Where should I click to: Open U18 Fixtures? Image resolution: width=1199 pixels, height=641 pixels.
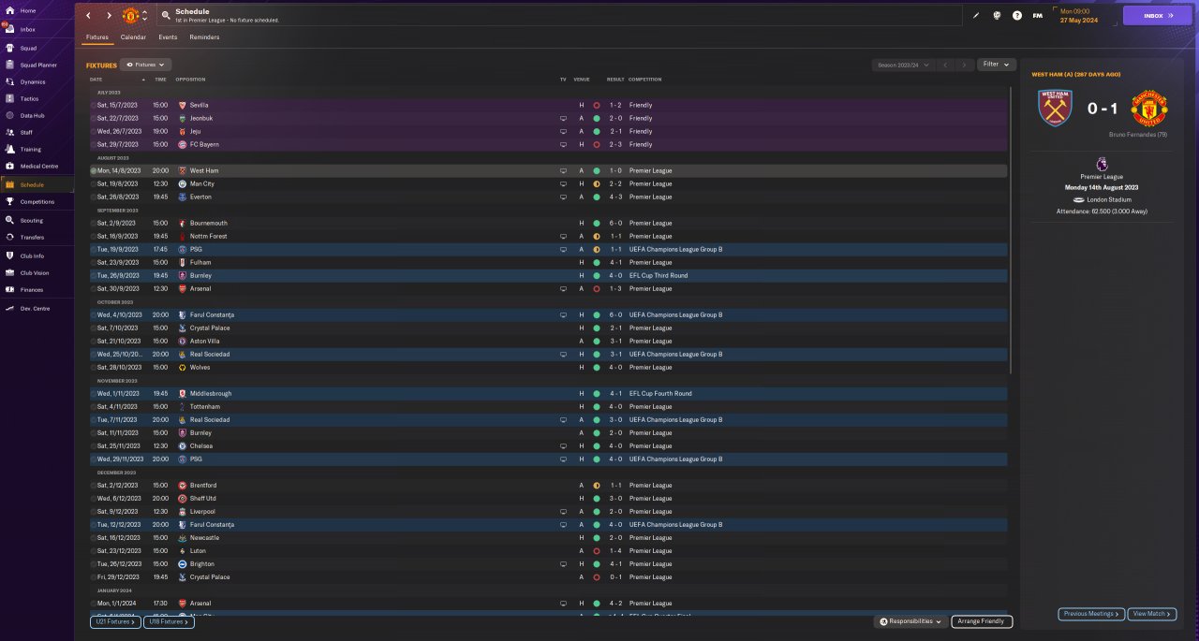169,621
